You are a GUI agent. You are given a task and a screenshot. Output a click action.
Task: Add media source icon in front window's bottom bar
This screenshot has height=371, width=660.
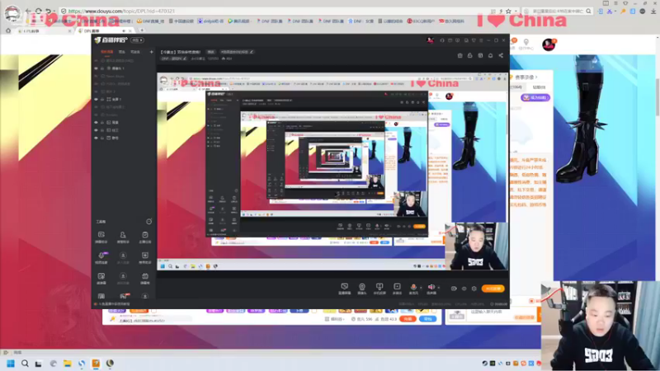click(x=397, y=288)
